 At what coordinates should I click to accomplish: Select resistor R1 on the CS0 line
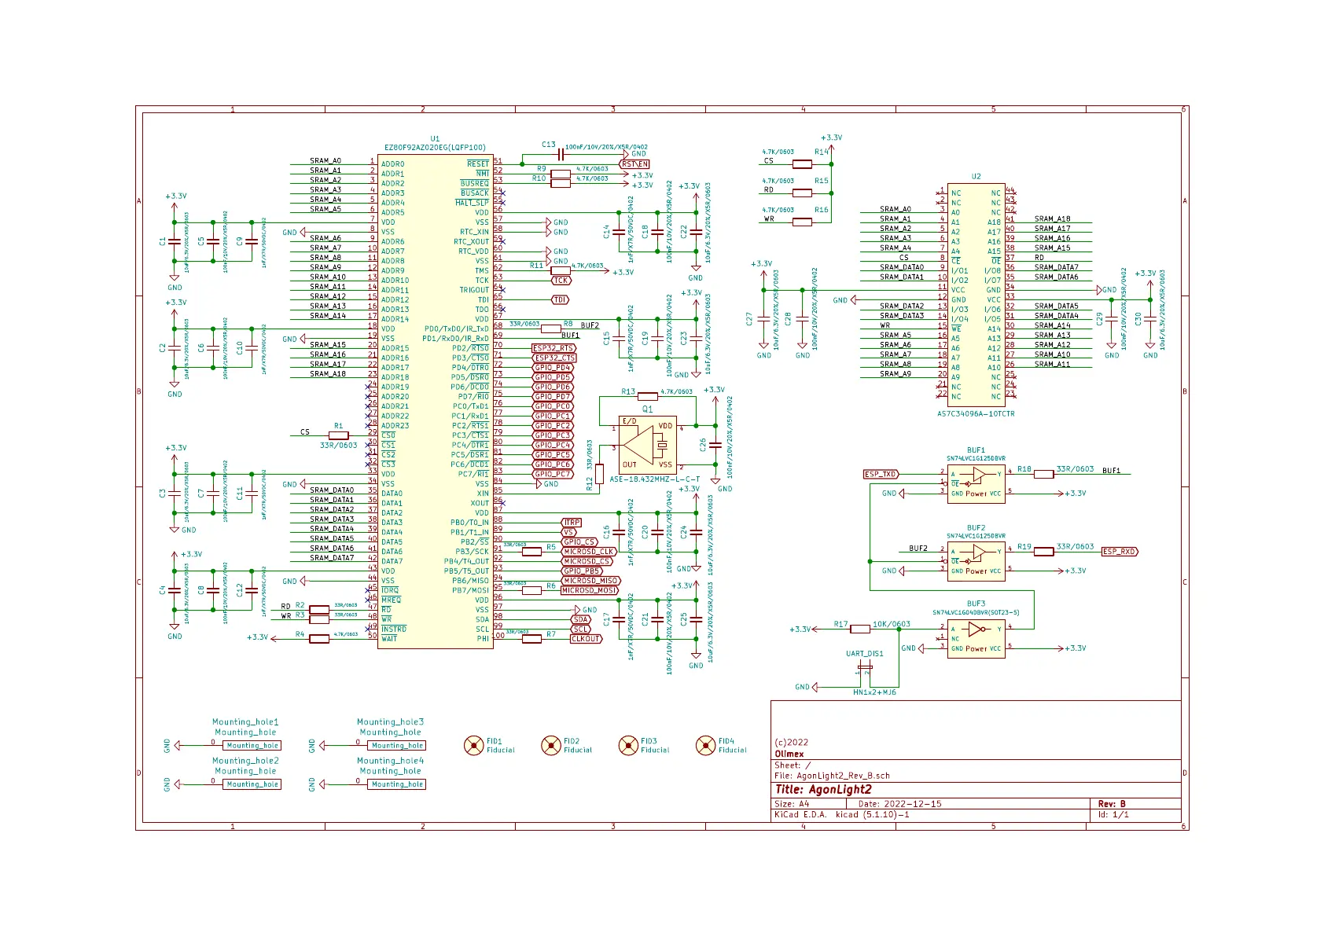tap(338, 435)
